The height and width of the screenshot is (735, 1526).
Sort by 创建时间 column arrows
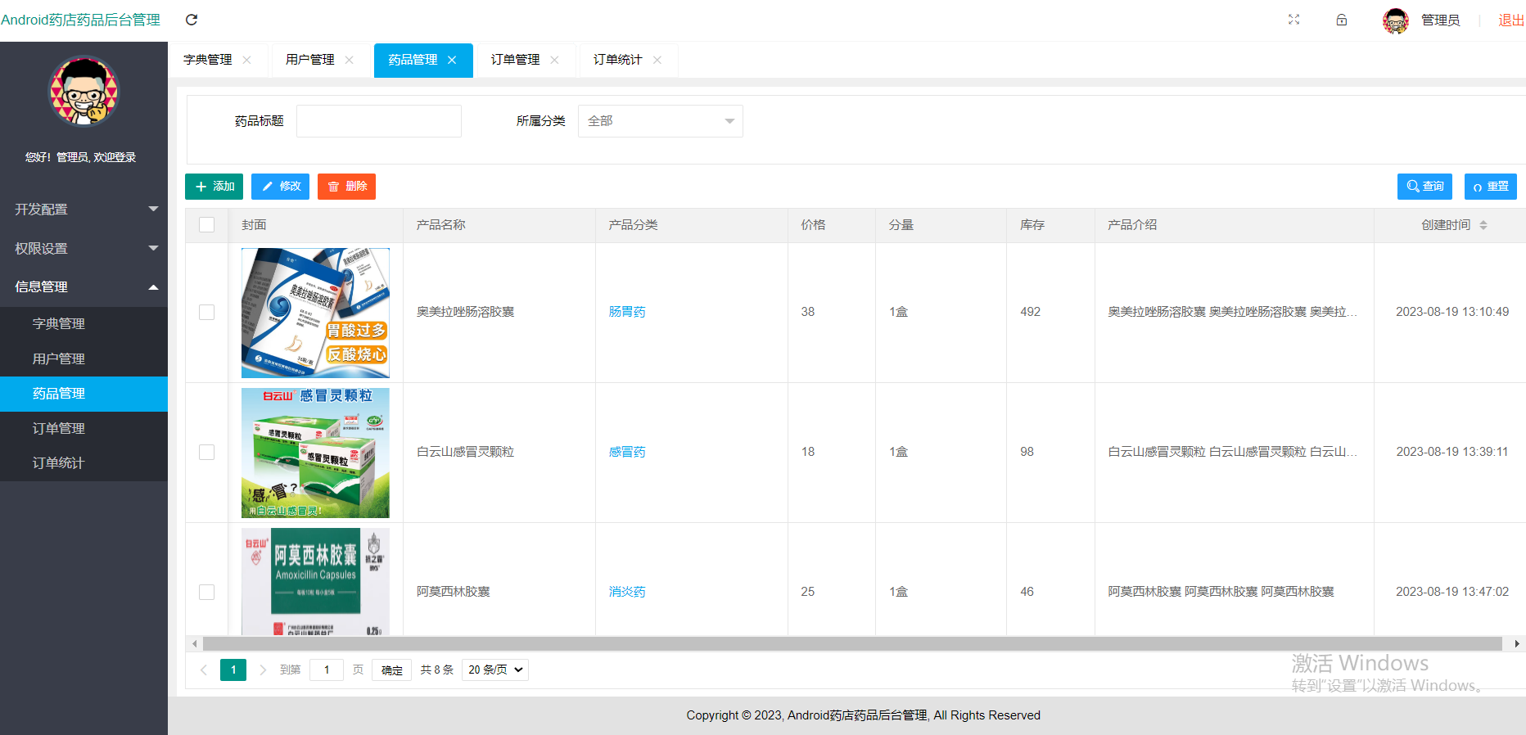[x=1483, y=225]
